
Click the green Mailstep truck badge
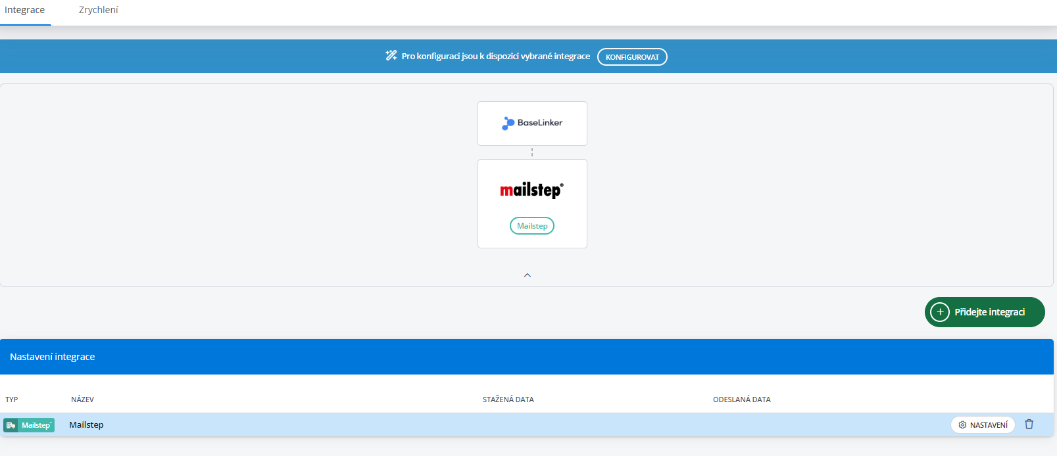(x=29, y=425)
